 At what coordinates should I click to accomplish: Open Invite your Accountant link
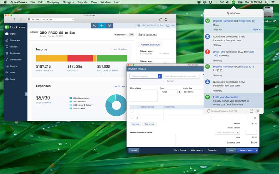226,97
